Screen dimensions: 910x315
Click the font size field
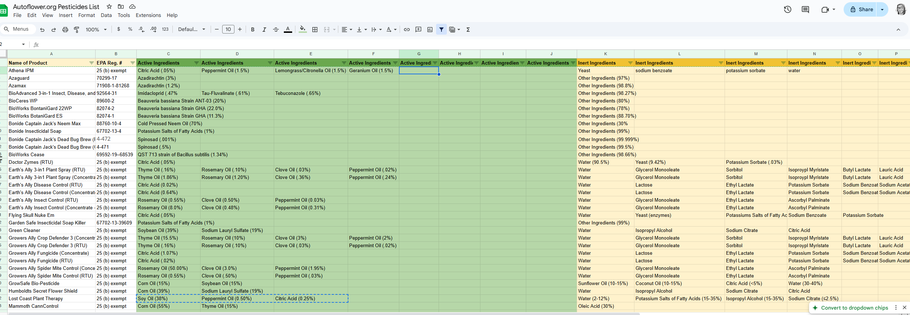coord(228,29)
